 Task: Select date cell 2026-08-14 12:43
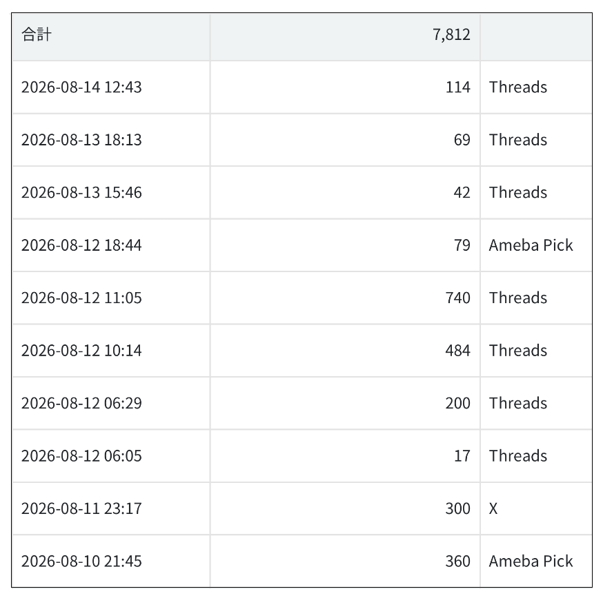pos(111,87)
